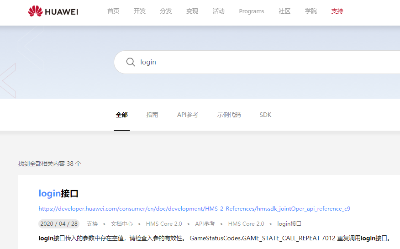This screenshot has width=400, height=249.
Task: Open the Programs nav menu
Action: click(x=252, y=11)
